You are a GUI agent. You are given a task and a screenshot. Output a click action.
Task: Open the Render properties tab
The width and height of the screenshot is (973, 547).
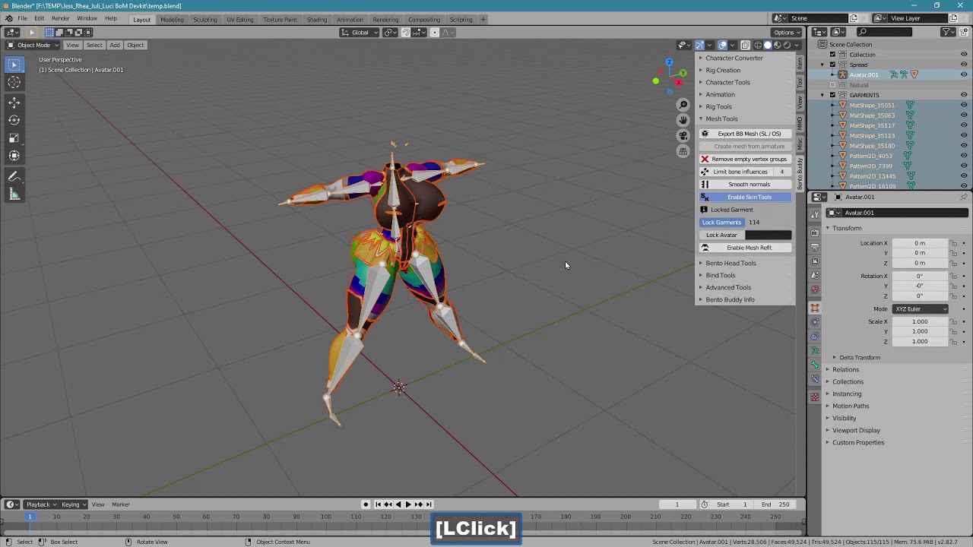point(815,232)
